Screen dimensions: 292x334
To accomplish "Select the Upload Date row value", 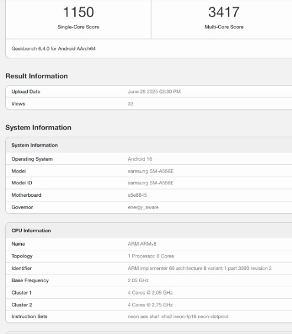I will click(x=154, y=91).
